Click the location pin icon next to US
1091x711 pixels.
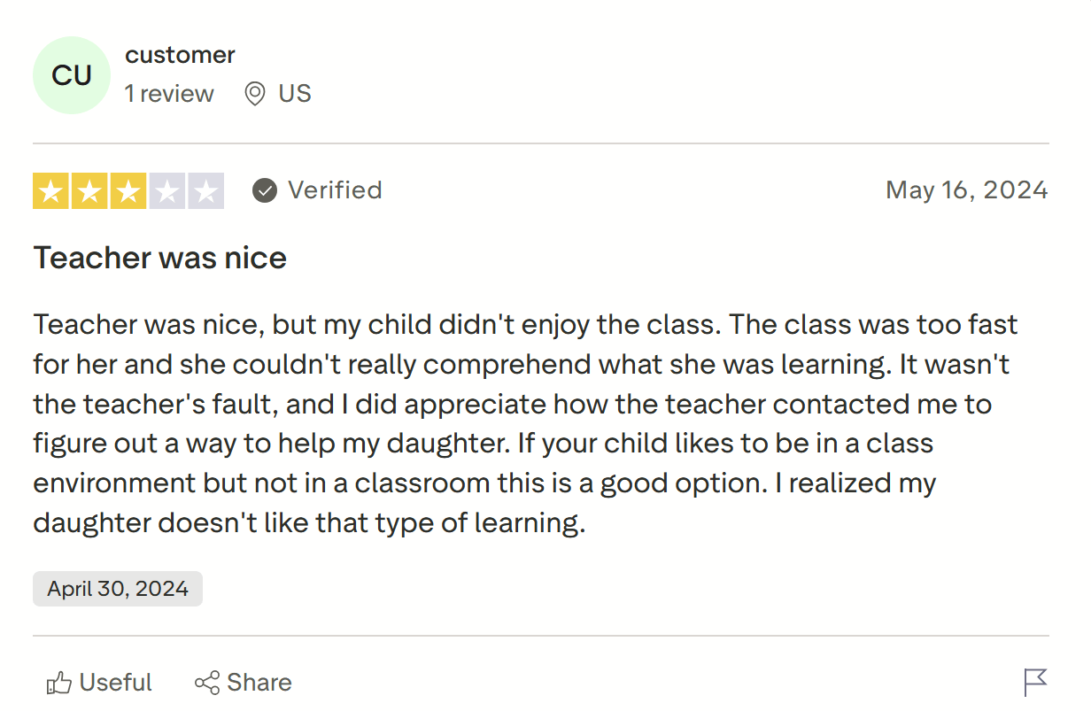pyautogui.click(x=253, y=93)
